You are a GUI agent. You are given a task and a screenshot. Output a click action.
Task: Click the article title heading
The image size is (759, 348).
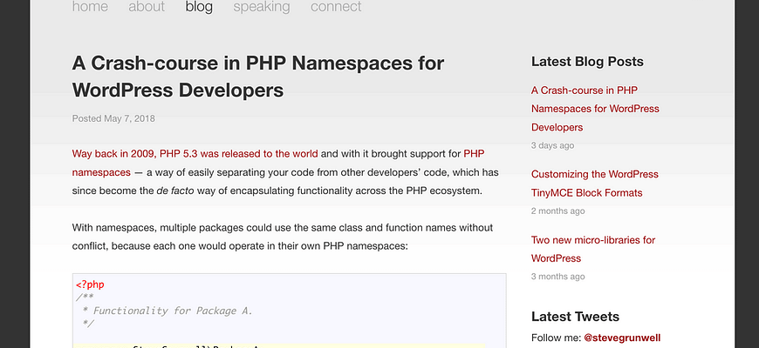258,77
